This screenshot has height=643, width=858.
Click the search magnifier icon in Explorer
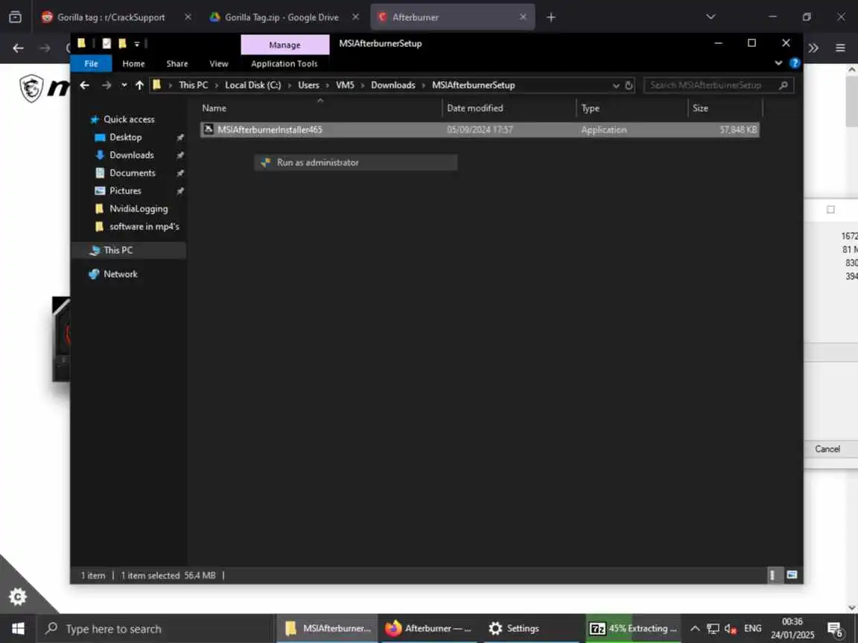click(x=784, y=86)
